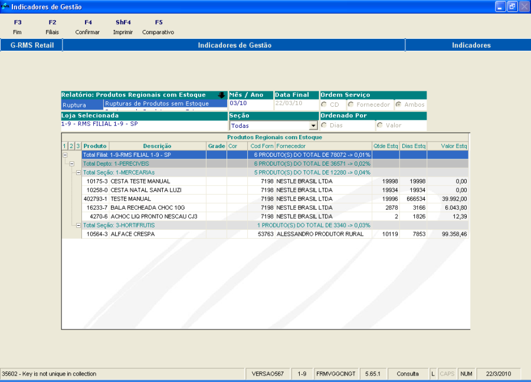Select the Dias ordering radio button

pyautogui.click(x=324, y=125)
